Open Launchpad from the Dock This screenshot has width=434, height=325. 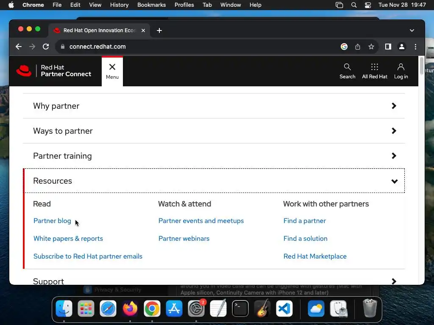coord(86,308)
